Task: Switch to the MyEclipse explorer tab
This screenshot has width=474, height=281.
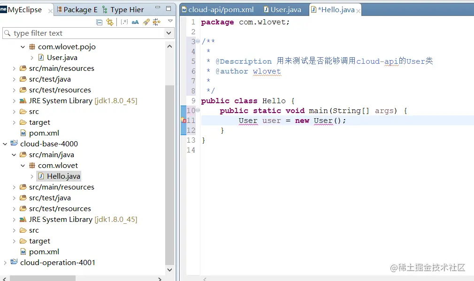Action: (x=25, y=10)
